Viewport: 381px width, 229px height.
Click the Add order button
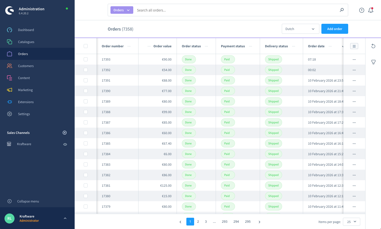tap(334, 29)
